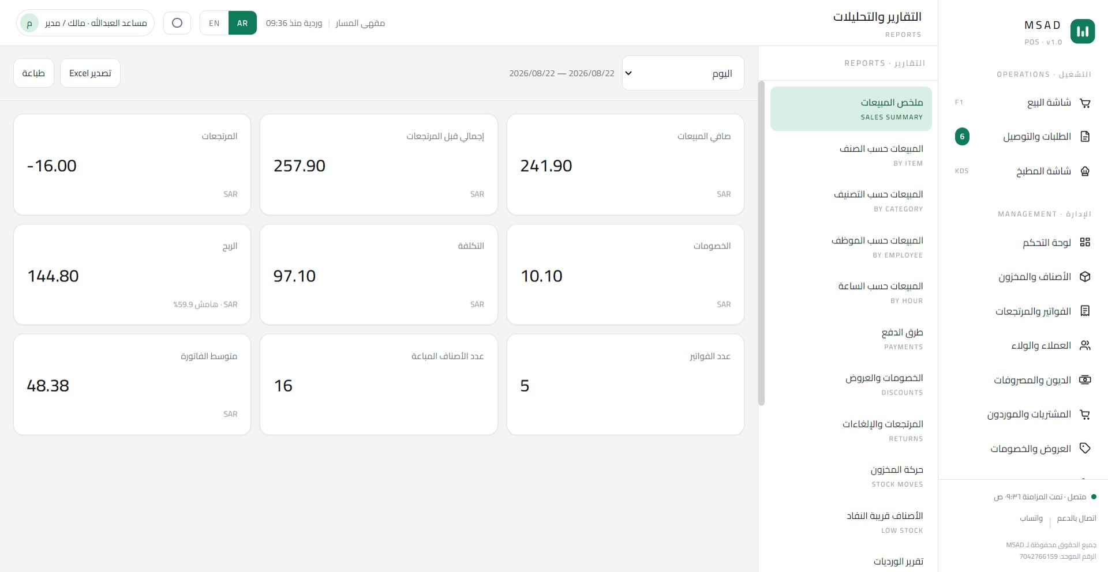Screen dimensions: 1108x572
Task: Click the orders and delivery document icon
Action: [1085, 137]
